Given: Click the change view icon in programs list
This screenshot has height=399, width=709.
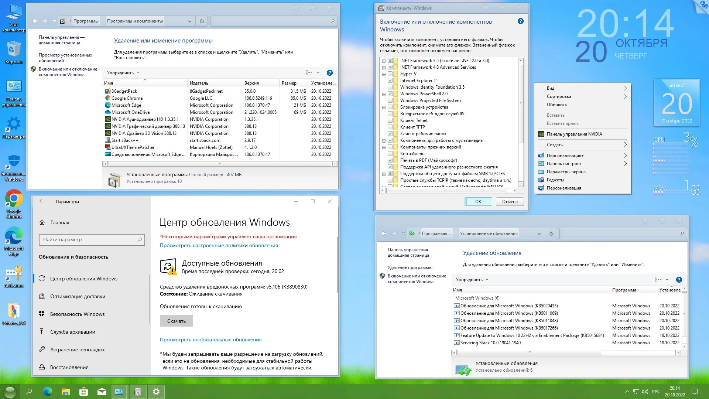Looking at the screenshot, I should click(x=309, y=73).
